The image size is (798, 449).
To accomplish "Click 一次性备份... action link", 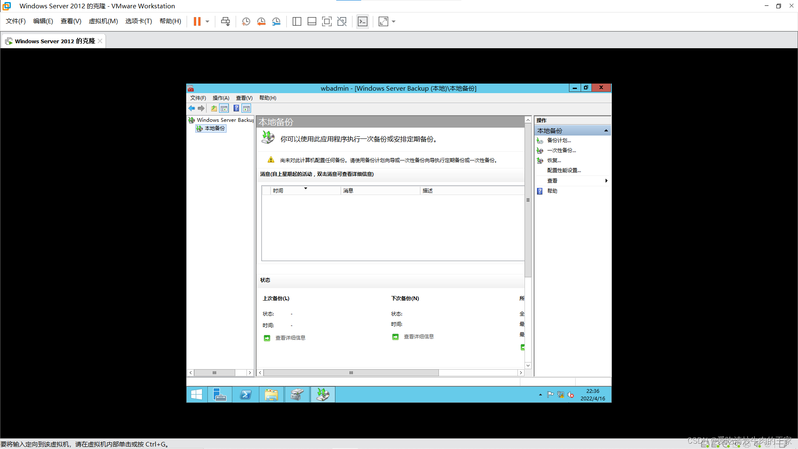I will [561, 150].
